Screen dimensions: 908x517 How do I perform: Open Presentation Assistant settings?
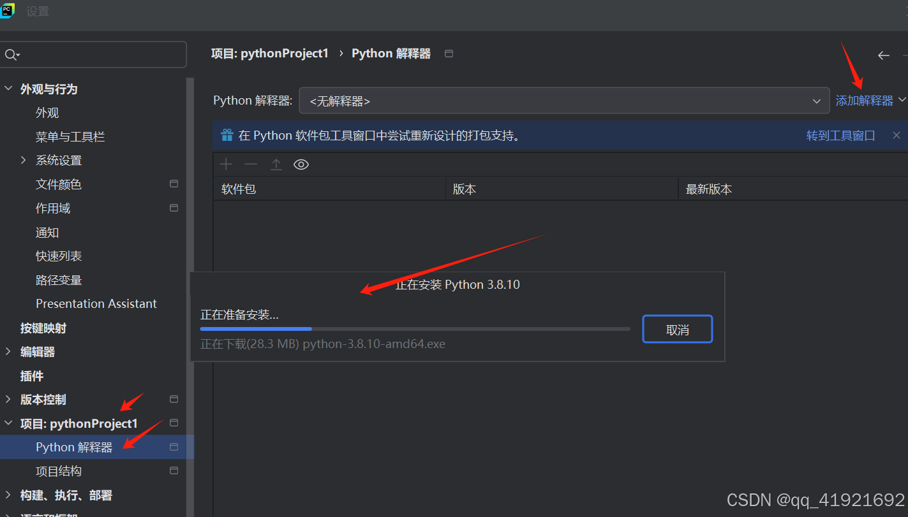click(x=96, y=303)
